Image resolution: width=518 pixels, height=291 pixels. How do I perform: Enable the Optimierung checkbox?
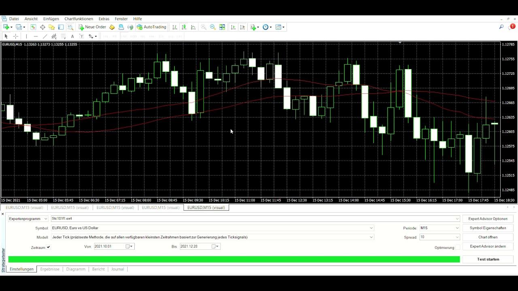coord(458,247)
